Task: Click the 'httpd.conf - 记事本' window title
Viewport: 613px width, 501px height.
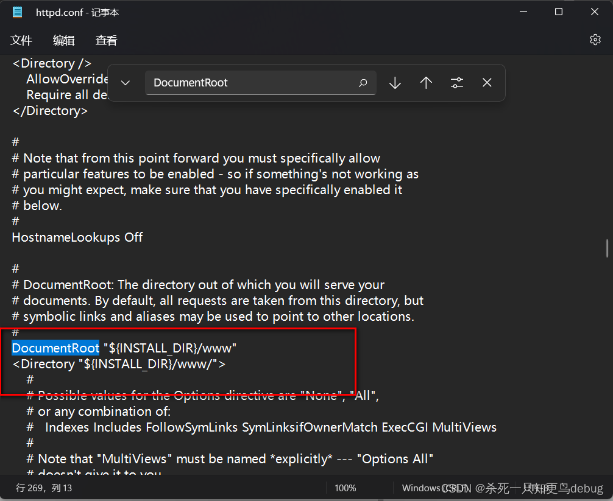Action: (77, 13)
